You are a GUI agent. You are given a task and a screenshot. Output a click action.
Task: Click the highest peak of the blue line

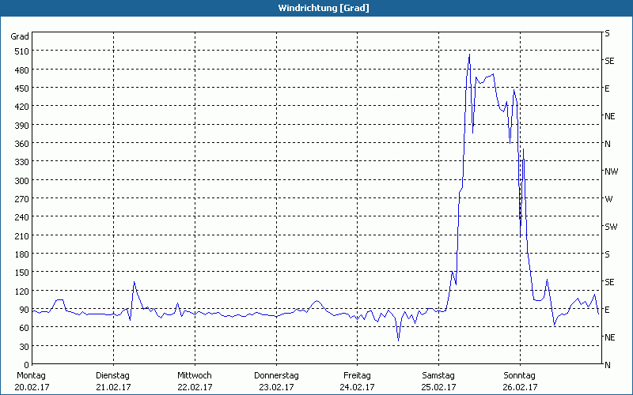[x=469, y=55]
